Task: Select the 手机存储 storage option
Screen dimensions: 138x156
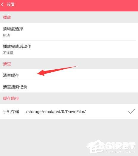Action: (x=69, y=111)
